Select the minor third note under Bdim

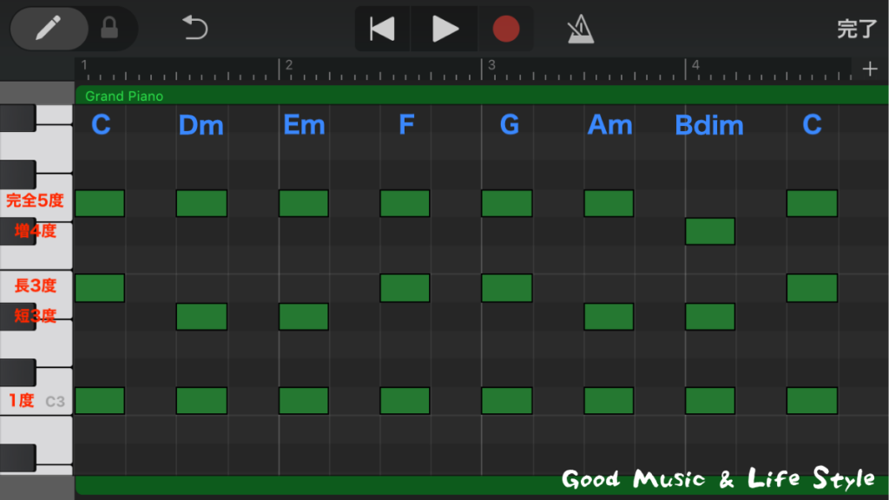[710, 316]
